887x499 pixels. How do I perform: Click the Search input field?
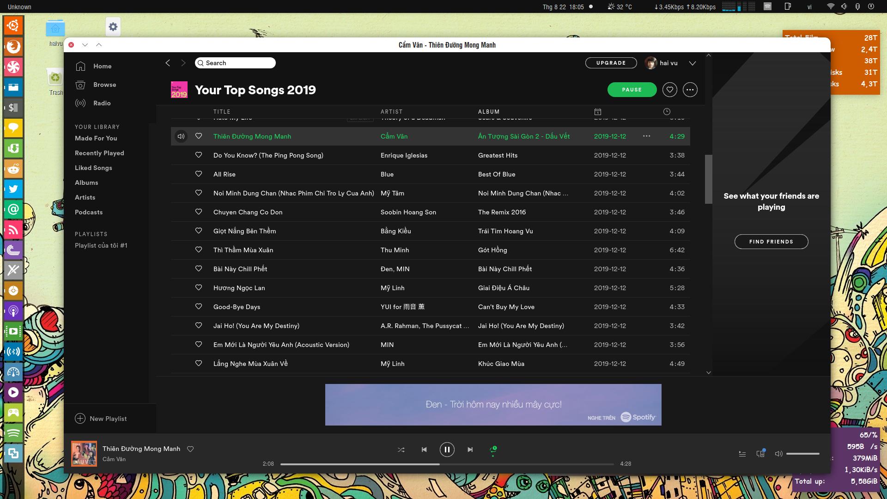click(x=236, y=63)
